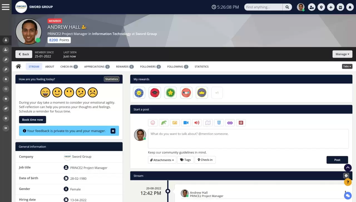The image size is (356, 202).
Task: Insert an emoji with the smiley icon
Action: pos(153,123)
